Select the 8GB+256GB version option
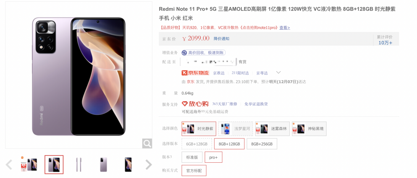This screenshot has height=178, width=417. tap(262, 144)
